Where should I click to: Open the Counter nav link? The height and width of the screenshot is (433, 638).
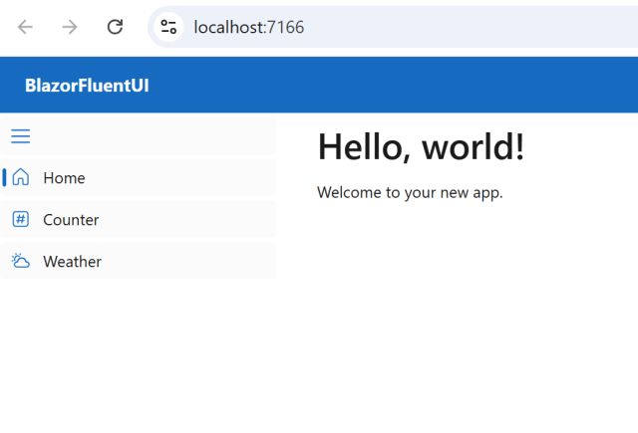(x=138, y=219)
